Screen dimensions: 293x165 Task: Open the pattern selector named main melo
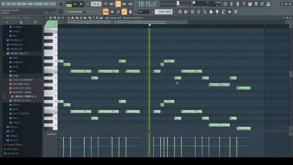[x=164, y=12]
